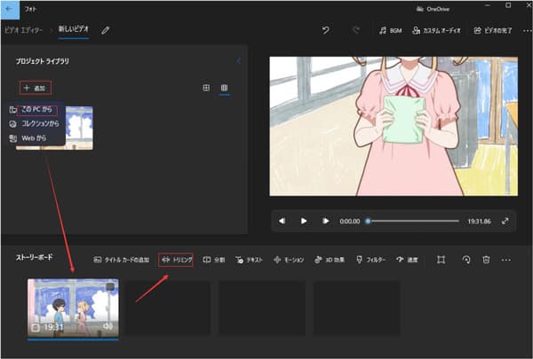Switch library to large grid view

206,88
